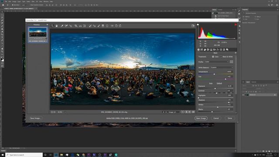279x157 pixels.
Task: Open the Window menu in Photoshop
Action: coord(46,1)
